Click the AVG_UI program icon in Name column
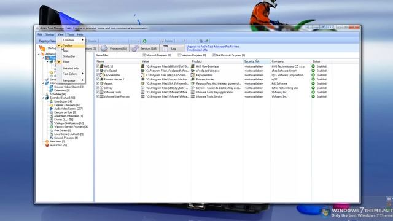The height and width of the screenshot is (221, 393). pos(102,66)
